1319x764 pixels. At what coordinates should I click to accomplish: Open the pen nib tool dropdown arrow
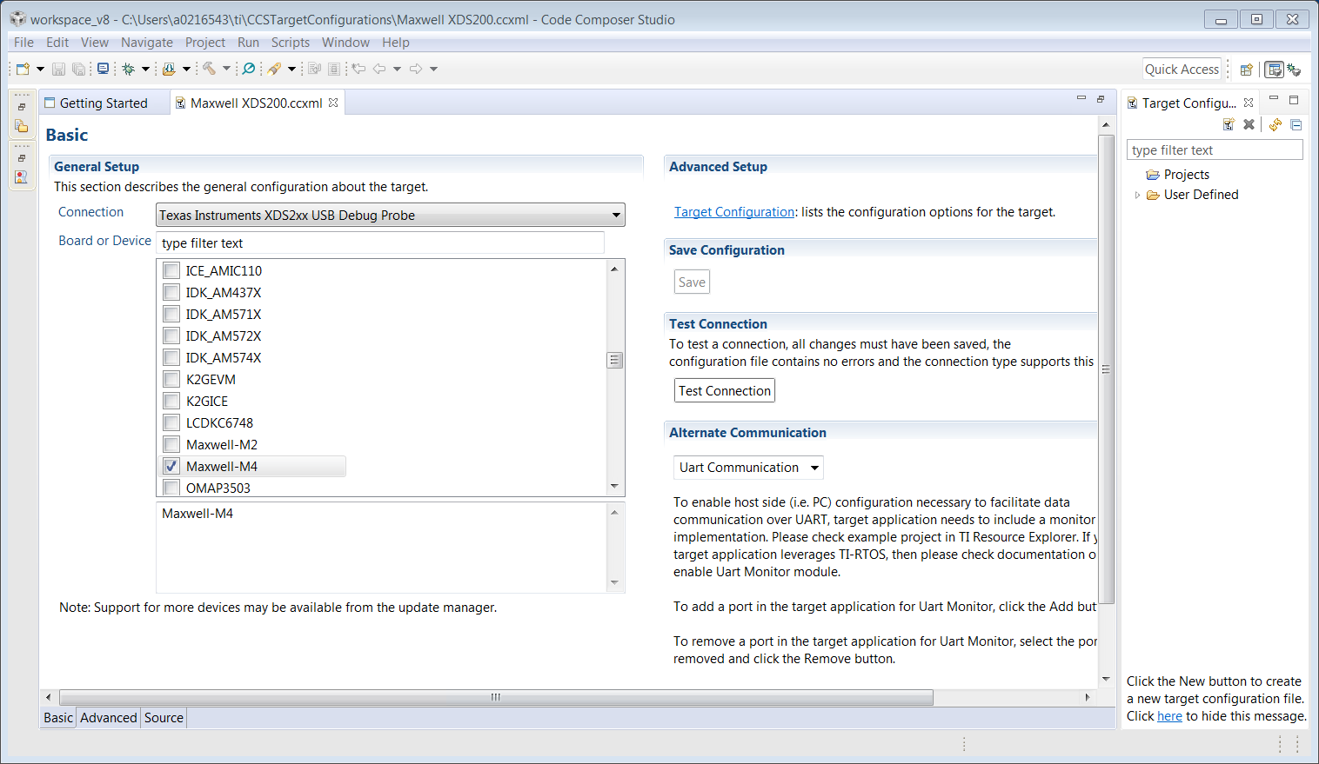coord(291,69)
